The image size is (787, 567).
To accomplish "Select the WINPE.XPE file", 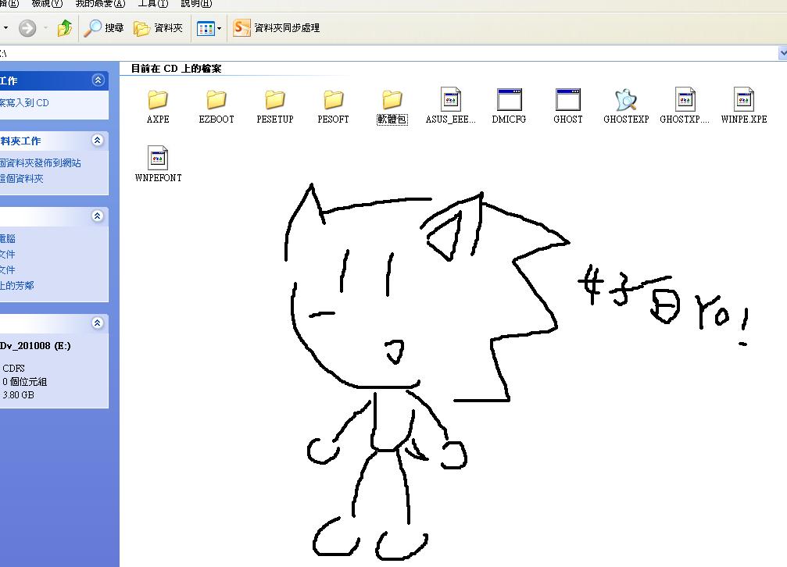I will [743, 100].
